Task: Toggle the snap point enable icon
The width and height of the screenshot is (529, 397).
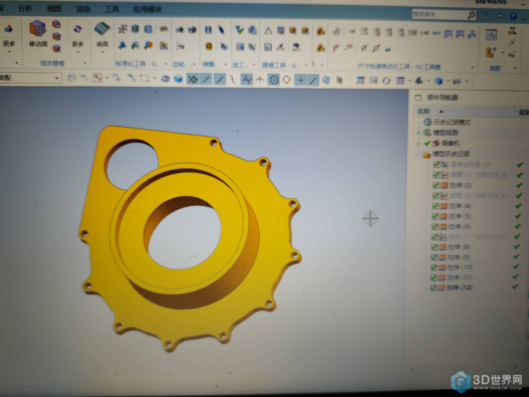Action: pyautogui.click(x=192, y=80)
